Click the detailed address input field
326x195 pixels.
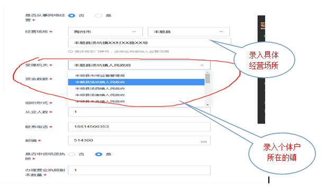click(149, 43)
